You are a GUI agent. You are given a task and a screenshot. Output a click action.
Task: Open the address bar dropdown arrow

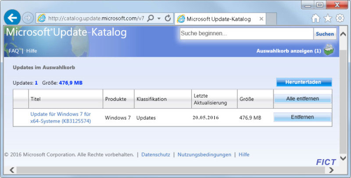click(x=159, y=18)
